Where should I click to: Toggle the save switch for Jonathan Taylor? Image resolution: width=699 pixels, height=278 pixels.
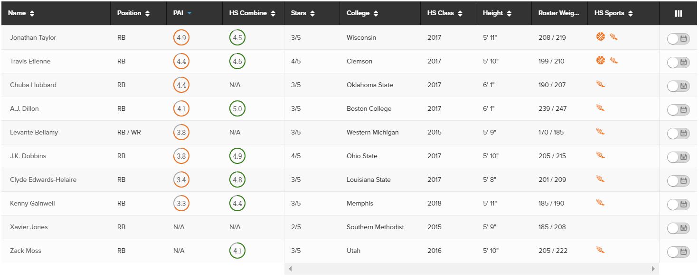[678, 39]
